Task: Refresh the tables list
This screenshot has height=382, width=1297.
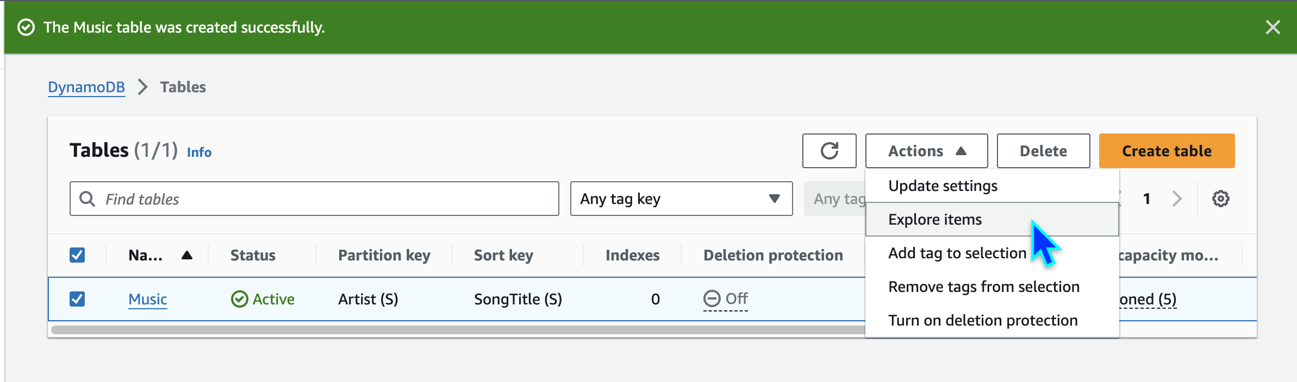Action: tap(829, 151)
